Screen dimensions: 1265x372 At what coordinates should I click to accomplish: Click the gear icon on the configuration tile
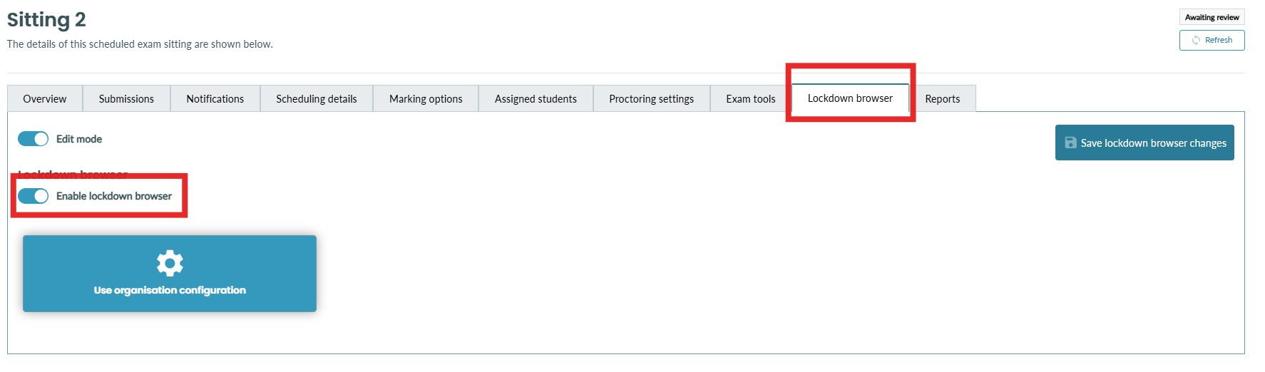pyautogui.click(x=170, y=263)
